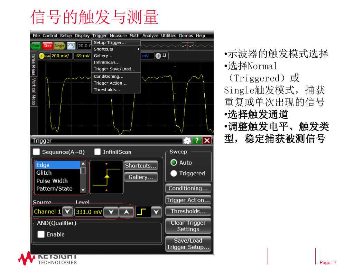The width and height of the screenshot is (363, 272).
Task: Choose Setup Trigger... from menu
Action: pyautogui.click(x=116, y=42)
